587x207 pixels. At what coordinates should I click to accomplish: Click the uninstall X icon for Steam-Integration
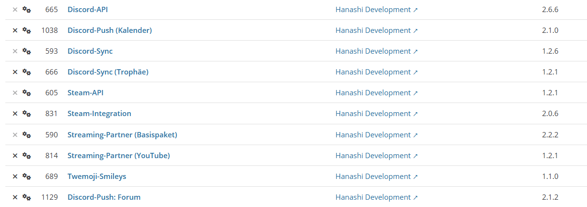pyautogui.click(x=15, y=114)
